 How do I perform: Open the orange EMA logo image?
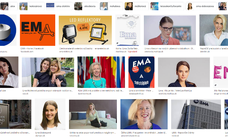[38, 30]
